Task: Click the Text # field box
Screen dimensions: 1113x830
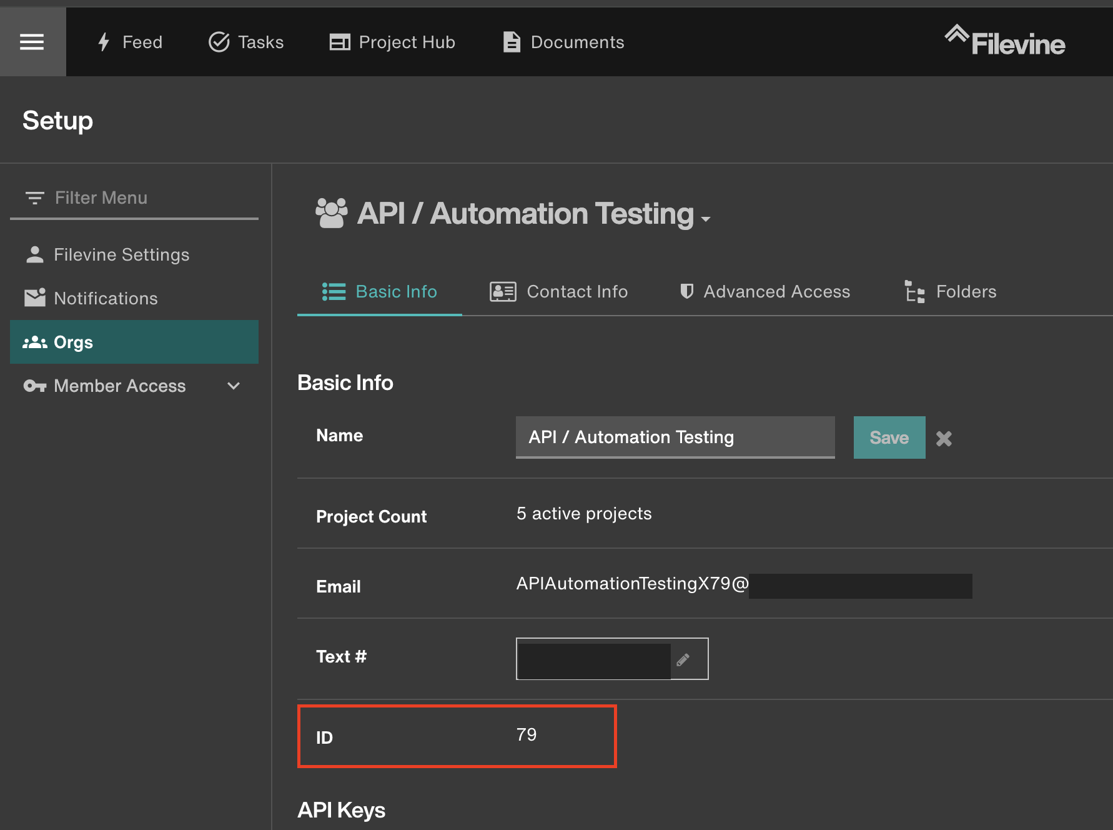Action: 612,659
